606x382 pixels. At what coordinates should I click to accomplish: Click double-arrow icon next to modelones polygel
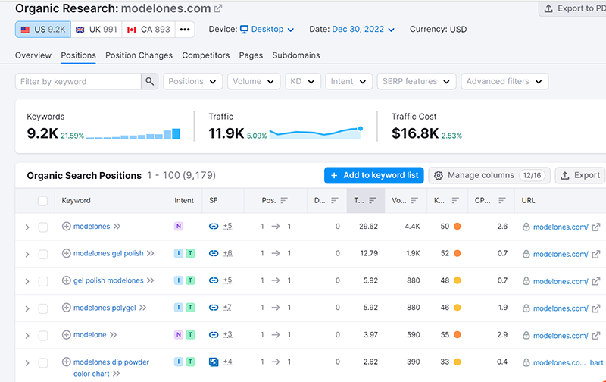[142, 308]
